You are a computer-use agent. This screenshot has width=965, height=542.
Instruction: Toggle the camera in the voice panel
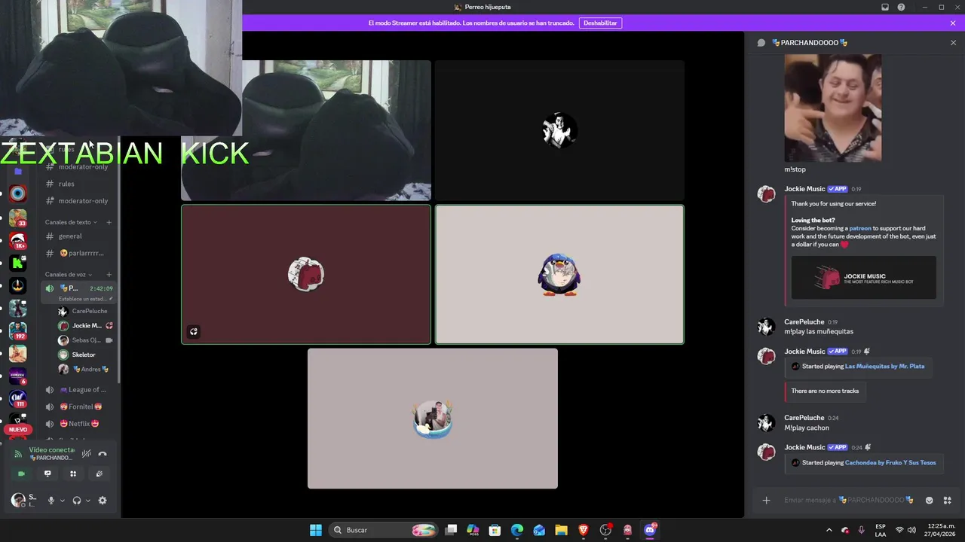21,474
